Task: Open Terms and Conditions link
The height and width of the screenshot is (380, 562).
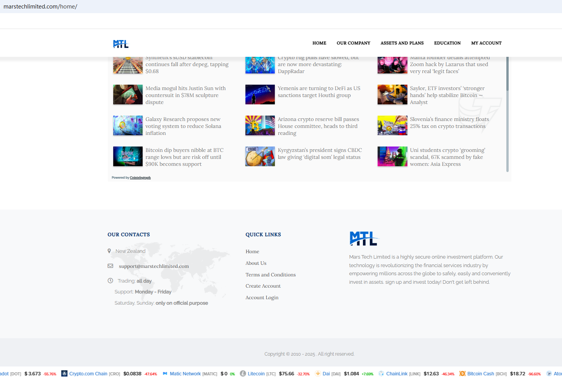Action: [x=271, y=274]
